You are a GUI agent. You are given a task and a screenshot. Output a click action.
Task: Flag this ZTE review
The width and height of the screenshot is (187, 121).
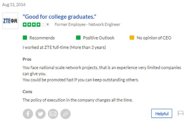click(x=180, y=113)
